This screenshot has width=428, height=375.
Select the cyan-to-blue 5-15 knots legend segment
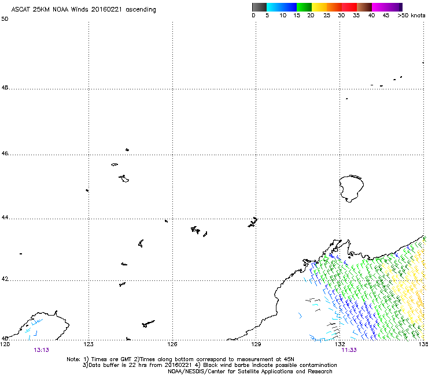282,7
